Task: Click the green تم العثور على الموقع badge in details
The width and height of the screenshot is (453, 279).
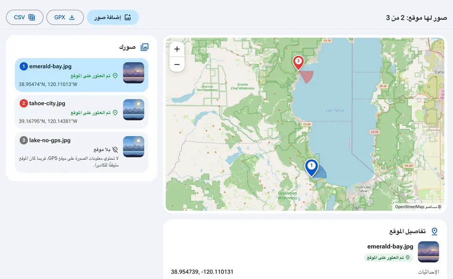Action: [x=388, y=257]
